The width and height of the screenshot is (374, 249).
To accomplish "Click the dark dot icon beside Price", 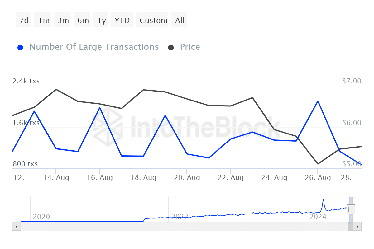I will pos(171,47).
